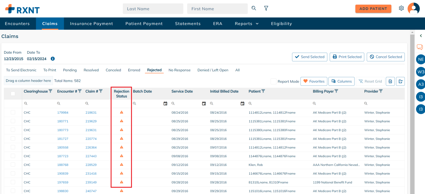425x194 pixels.
Task: Check the row for encounter 180773
Action: (13, 130)
